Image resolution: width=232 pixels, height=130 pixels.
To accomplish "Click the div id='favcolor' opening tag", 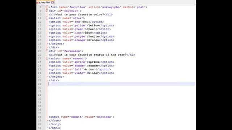I will (65, 11).
